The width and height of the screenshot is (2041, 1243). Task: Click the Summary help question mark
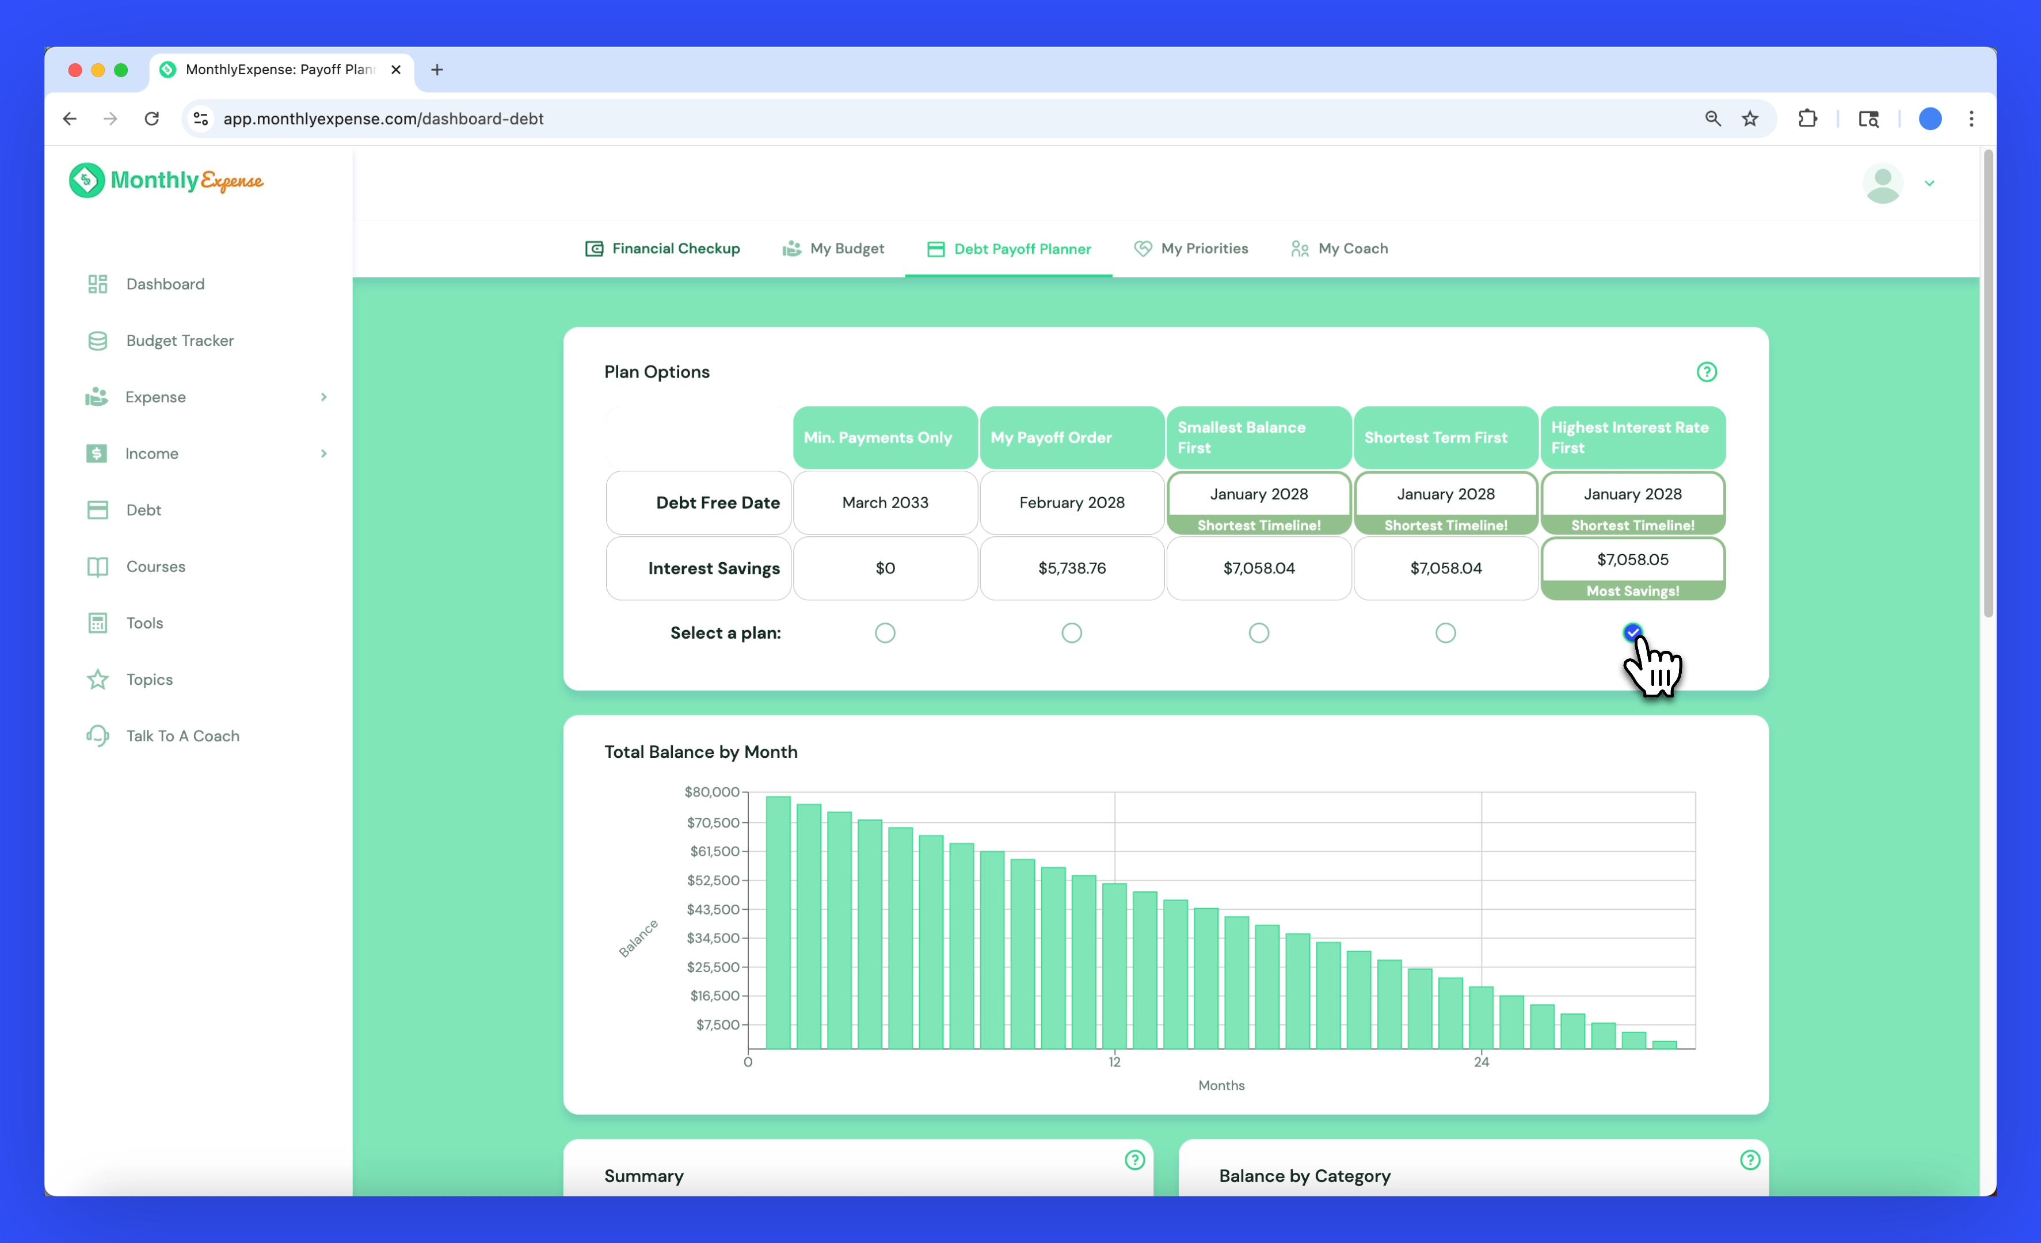[x=1134, y=1160]
